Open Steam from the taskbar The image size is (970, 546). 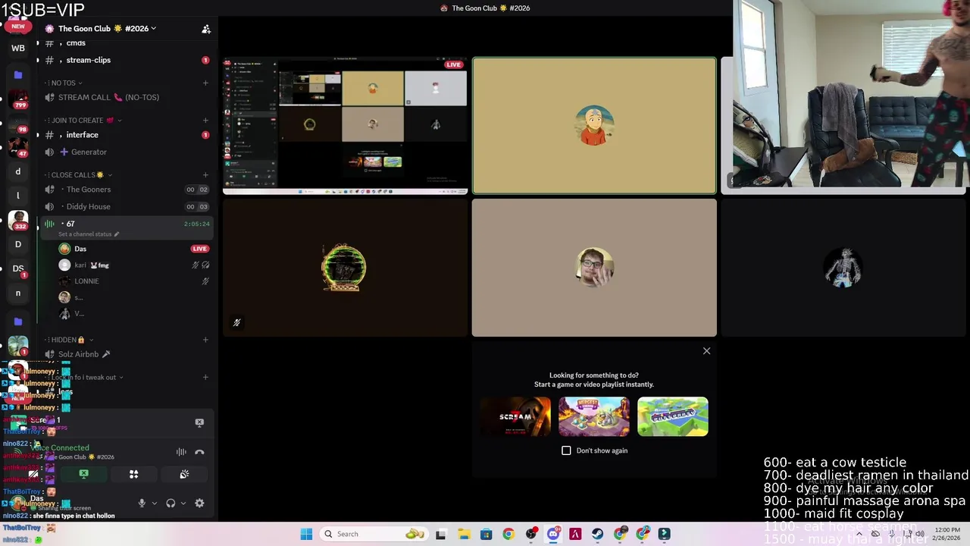598,534
